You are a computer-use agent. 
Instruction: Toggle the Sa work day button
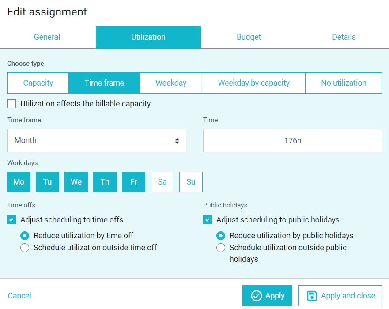tap(162, 182)
